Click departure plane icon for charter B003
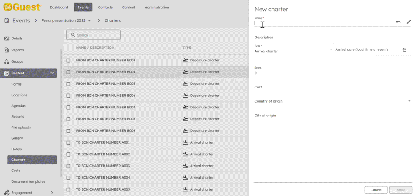 point(186,60)
